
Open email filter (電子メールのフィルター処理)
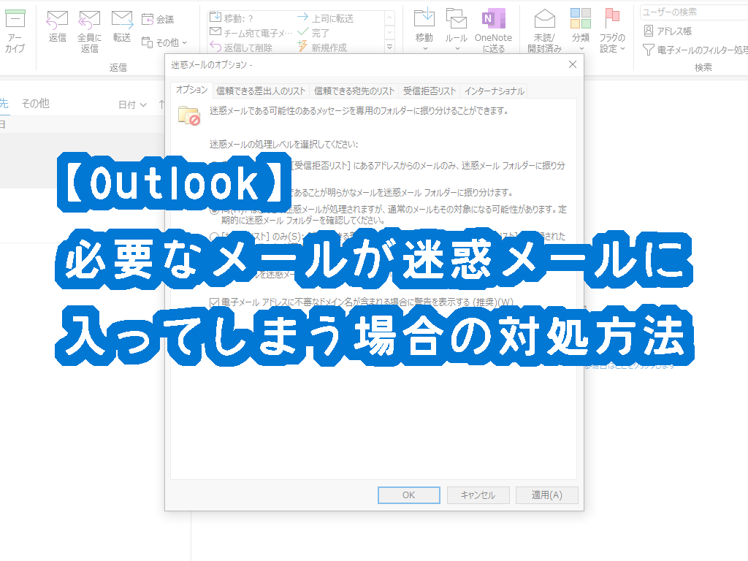(695, 50)
